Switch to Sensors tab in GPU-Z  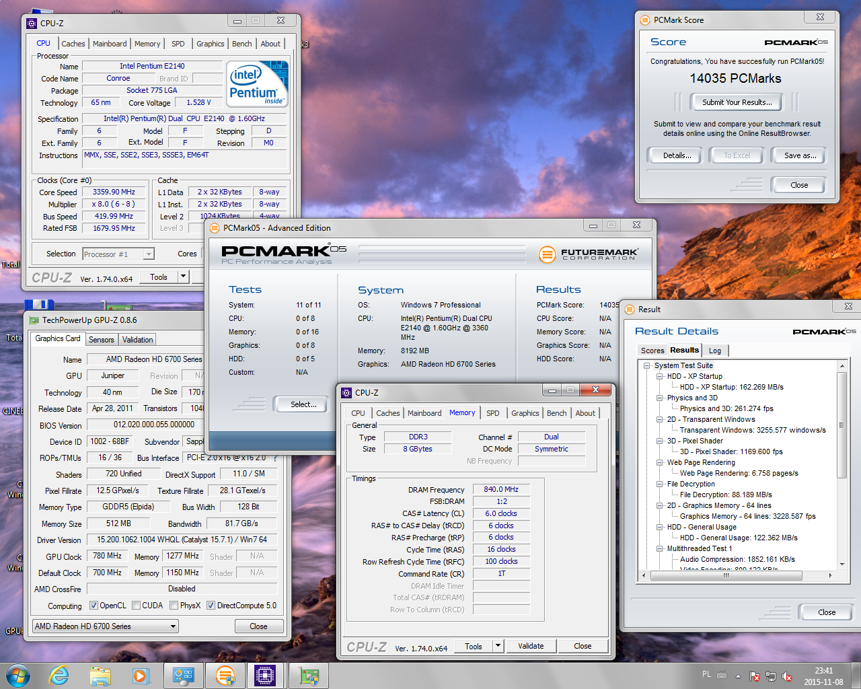(102, 340)
